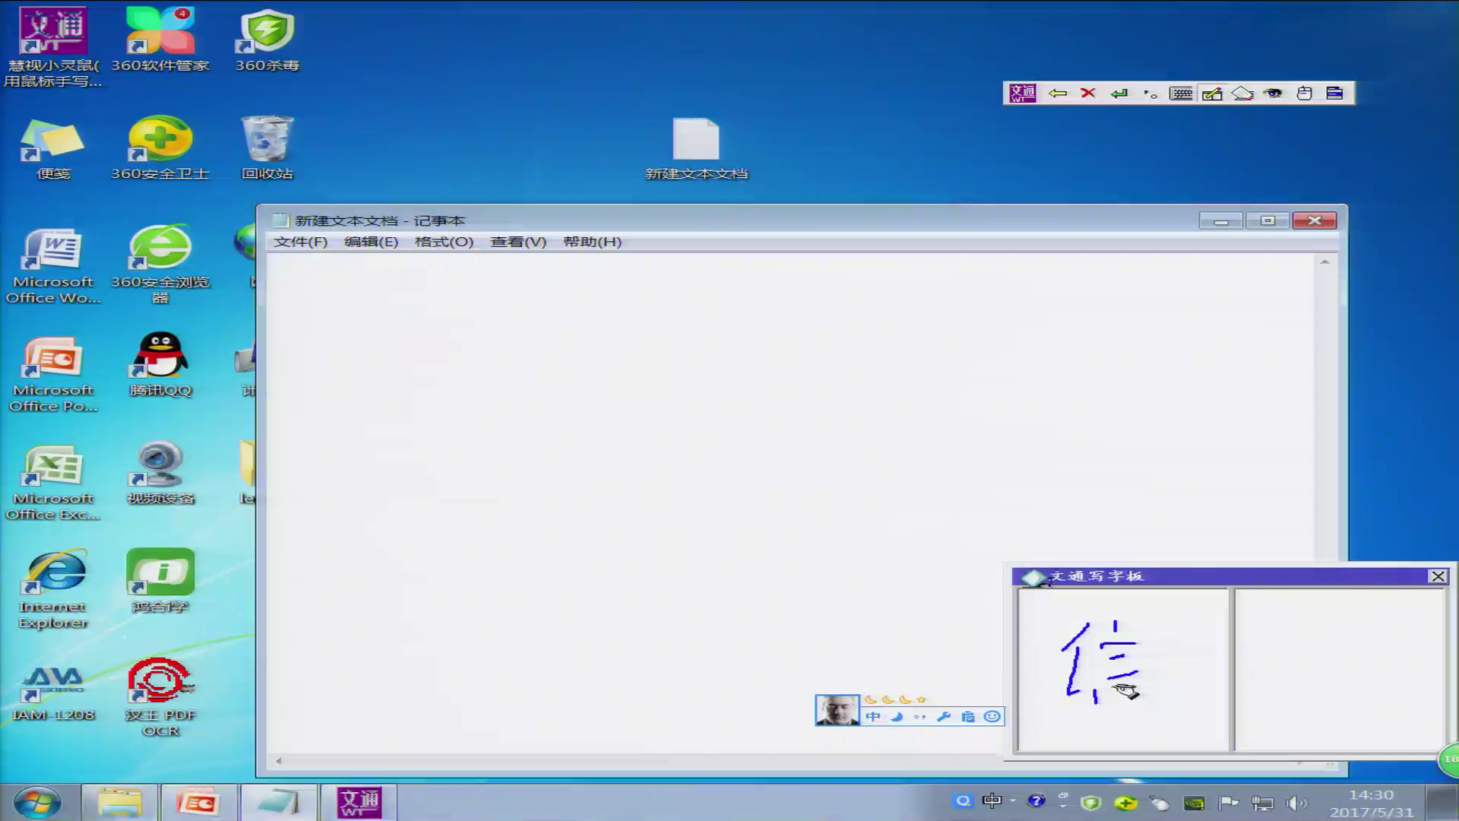The height and width of the screenshot is (821, 1459).
Task: Select the IAM-1208 desktop icon
Action: tap(53, 693)
